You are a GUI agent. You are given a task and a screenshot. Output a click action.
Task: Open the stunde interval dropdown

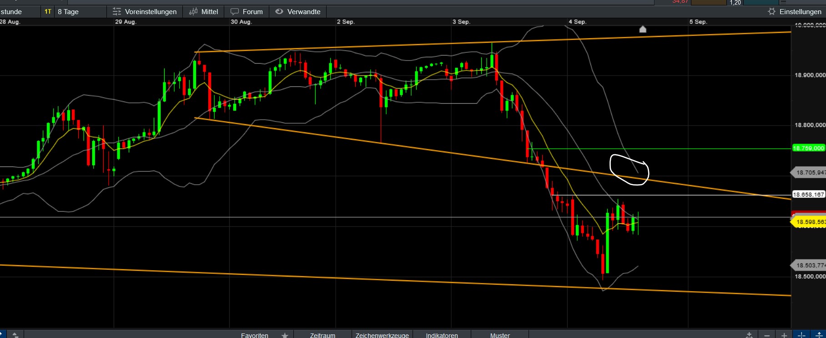click(20, 12)
